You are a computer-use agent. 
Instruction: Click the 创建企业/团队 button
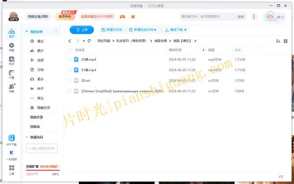click(38, 17)
